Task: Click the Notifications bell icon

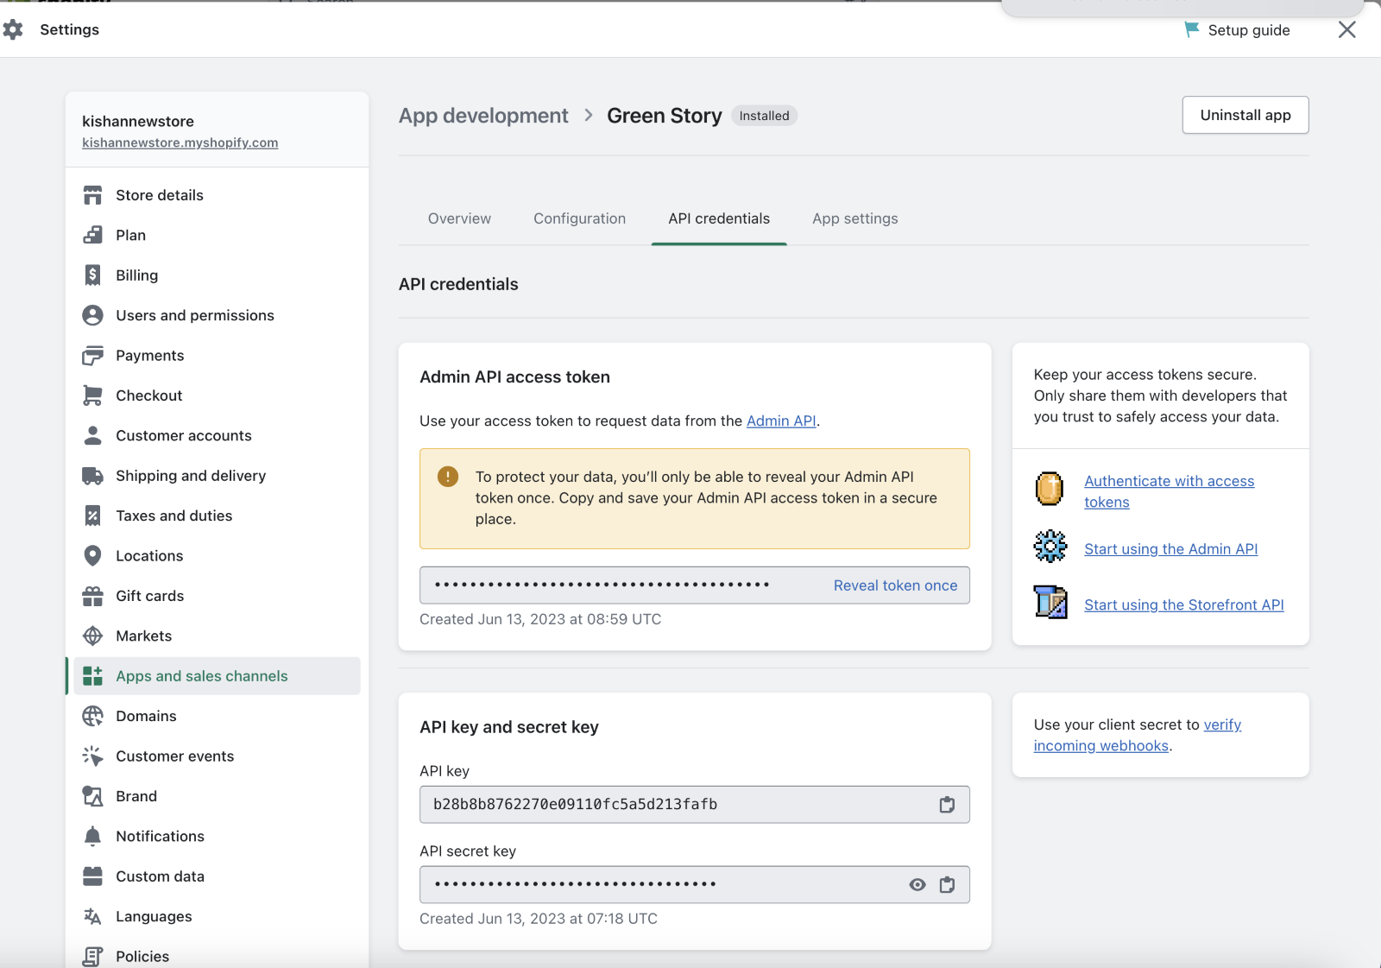Action: point(92,836)
